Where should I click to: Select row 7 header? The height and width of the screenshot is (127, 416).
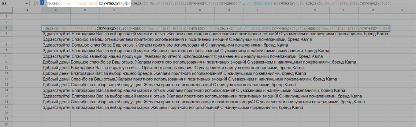7,51
